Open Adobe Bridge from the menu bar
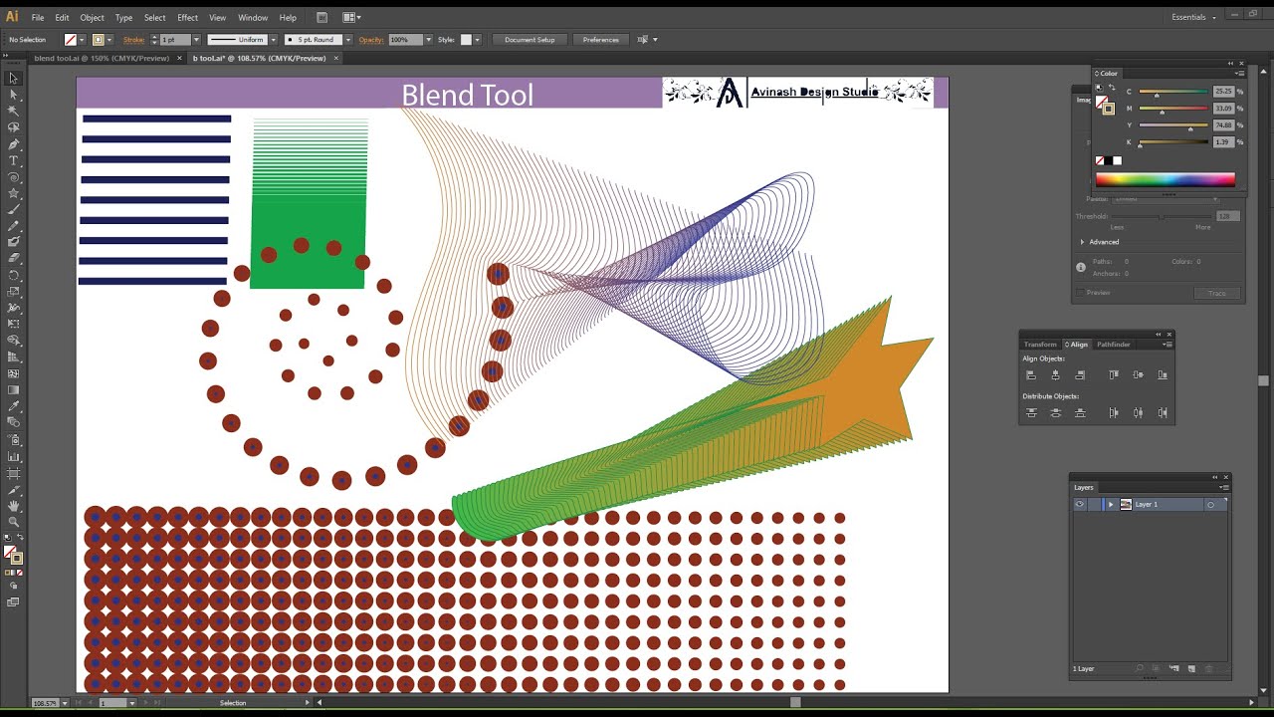 (x=322, y=17)
